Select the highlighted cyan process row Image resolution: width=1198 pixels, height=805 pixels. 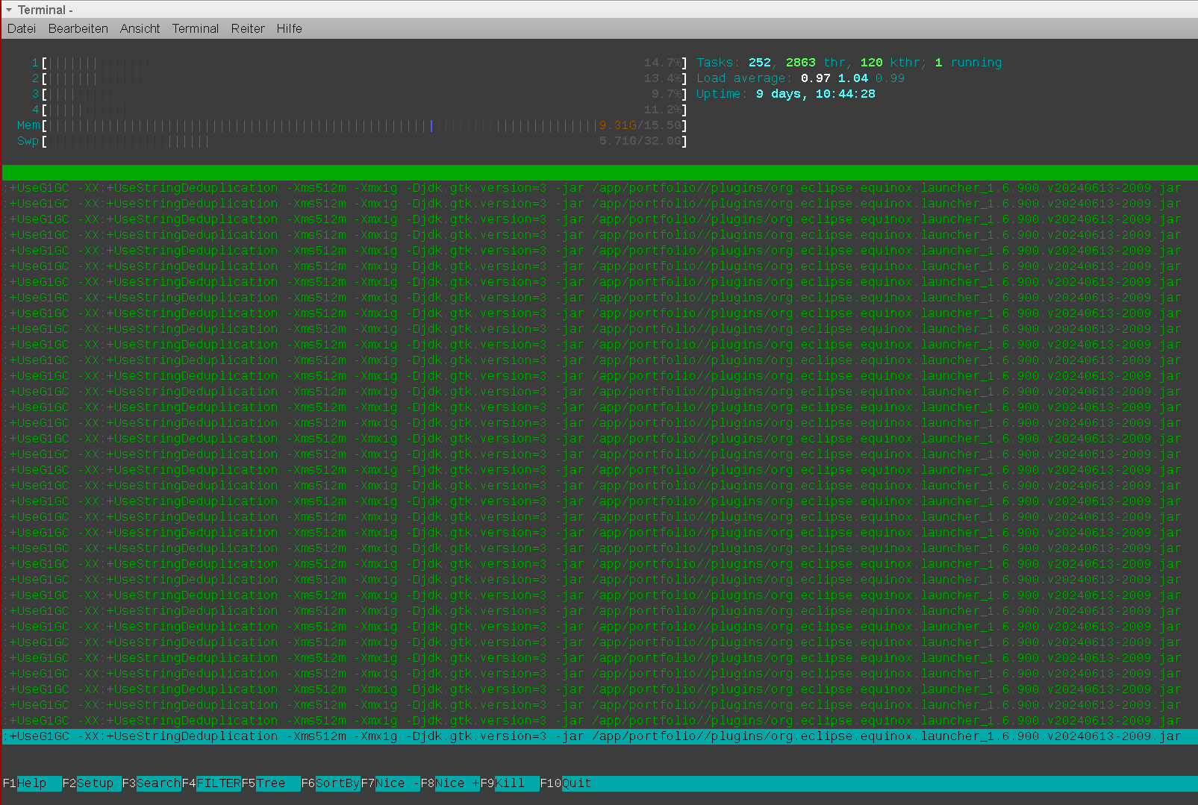pos(599,736)
